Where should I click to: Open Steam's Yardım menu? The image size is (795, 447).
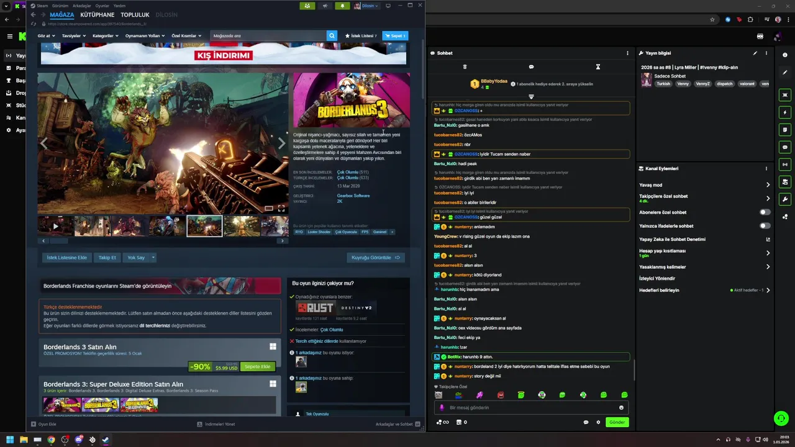pyautogui.click(x=119, y=6)
